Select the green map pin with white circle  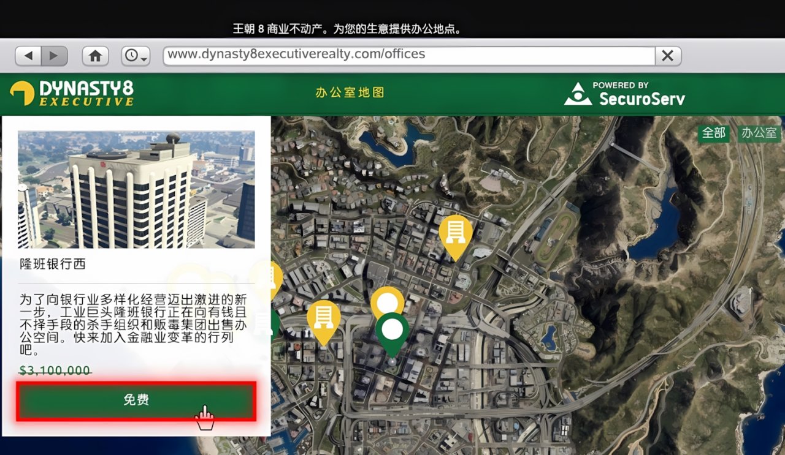pyautogui.click(x=392, y=334)
